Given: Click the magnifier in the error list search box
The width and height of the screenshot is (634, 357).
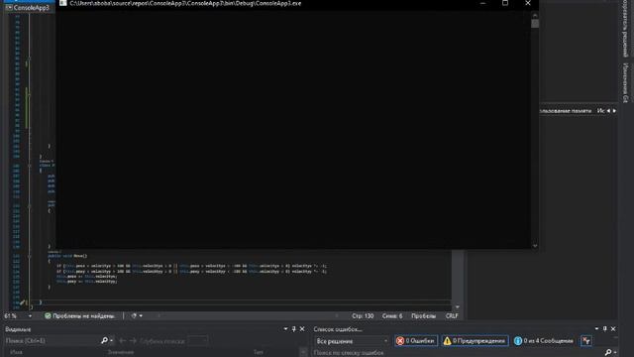Looking at the screenshot, I should click(607, 353).
